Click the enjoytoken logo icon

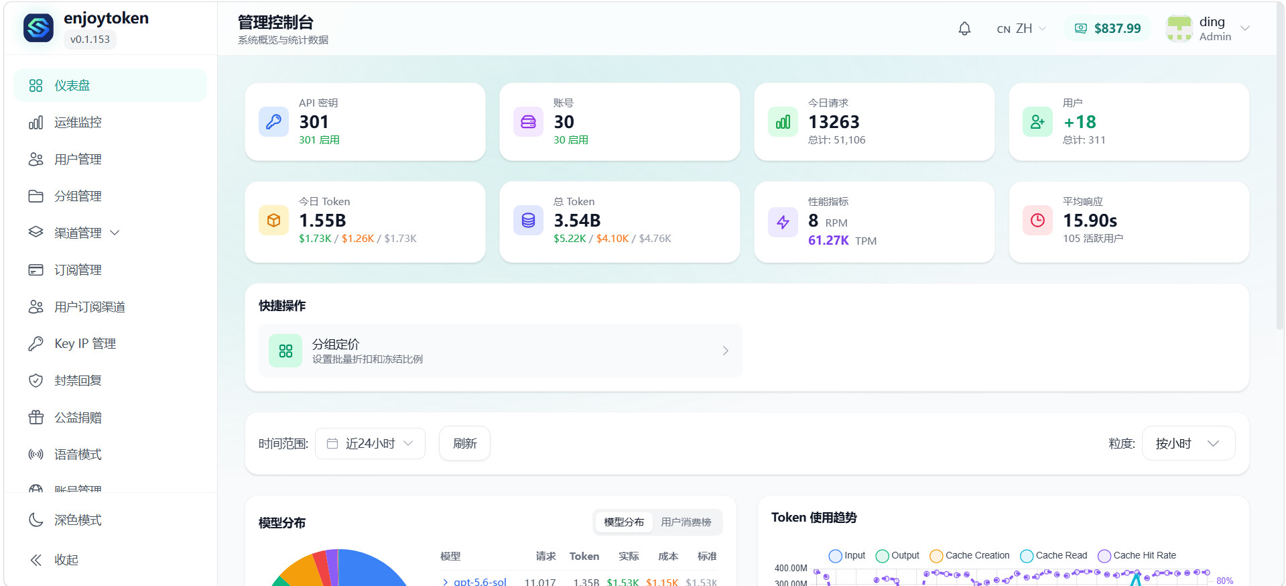click(38, 28)
